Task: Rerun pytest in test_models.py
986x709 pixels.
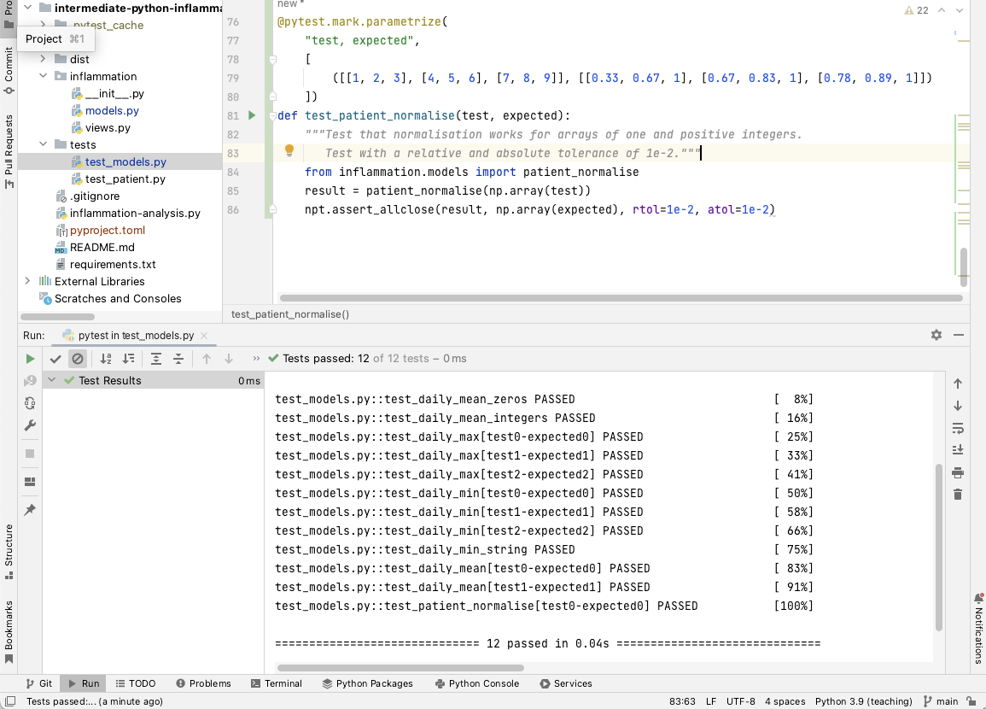Action: tap(31, 359)
